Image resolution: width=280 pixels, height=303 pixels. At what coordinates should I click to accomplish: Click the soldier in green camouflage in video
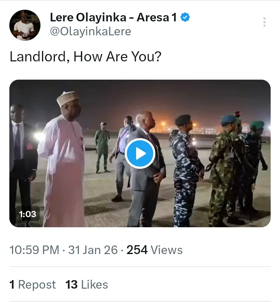coord(223,171)
